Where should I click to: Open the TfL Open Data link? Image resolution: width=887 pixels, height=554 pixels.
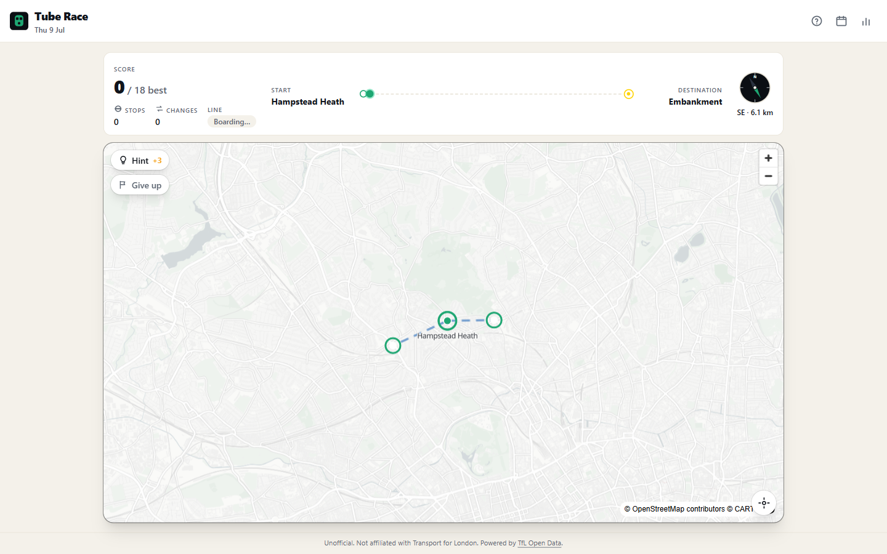tap(540, 543)
